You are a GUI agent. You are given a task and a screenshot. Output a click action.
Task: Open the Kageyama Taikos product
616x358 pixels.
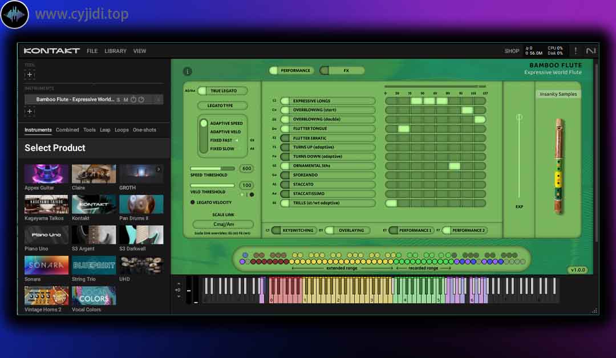pos(46,205)
